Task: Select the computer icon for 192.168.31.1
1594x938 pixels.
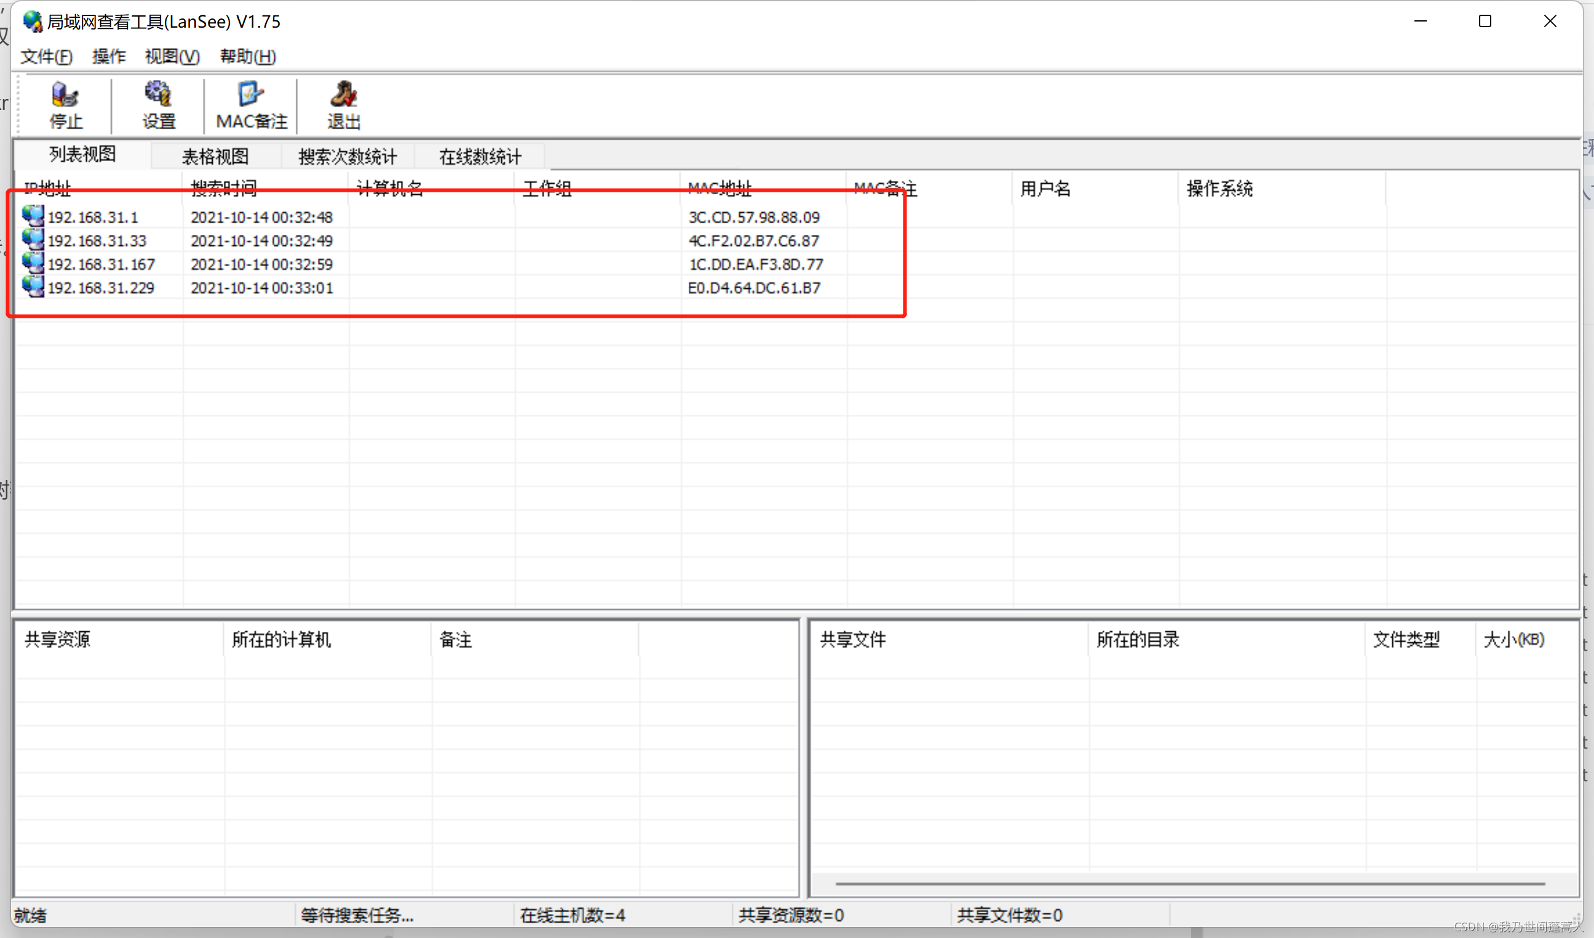Action: pyautogui.click(x=33, y=216)
